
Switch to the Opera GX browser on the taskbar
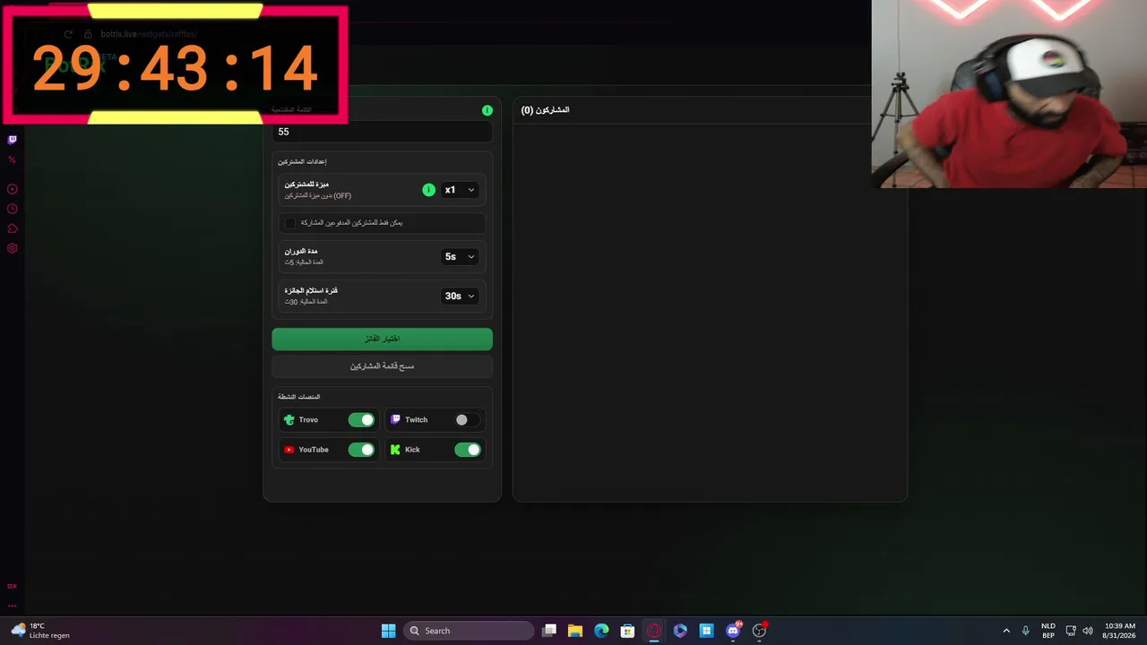(654, 631)
